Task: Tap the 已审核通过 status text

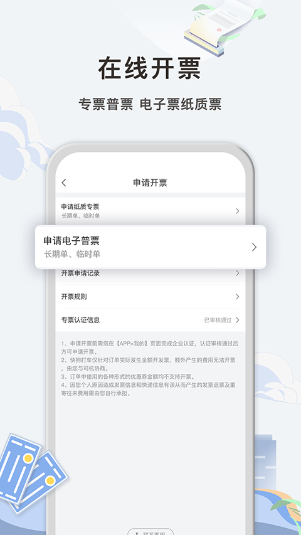Action: pyautogui.click(x=218, y=320)
